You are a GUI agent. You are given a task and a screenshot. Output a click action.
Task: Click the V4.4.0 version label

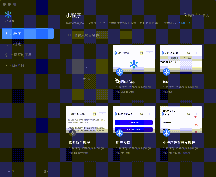click(x=9, y=21)
